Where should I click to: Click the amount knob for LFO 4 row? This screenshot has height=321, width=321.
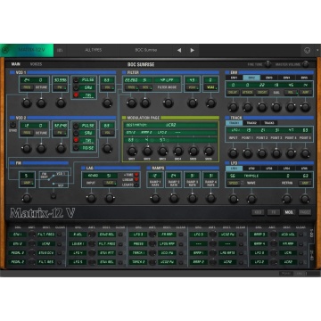[92, 253]
